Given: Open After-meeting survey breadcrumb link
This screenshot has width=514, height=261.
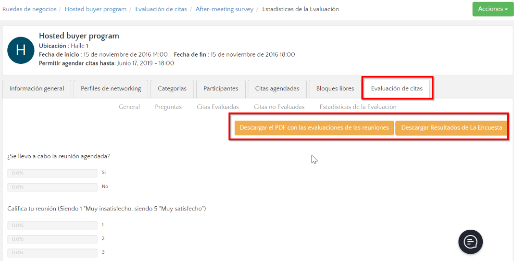Looking at the screenshot, I should (224, 9).
